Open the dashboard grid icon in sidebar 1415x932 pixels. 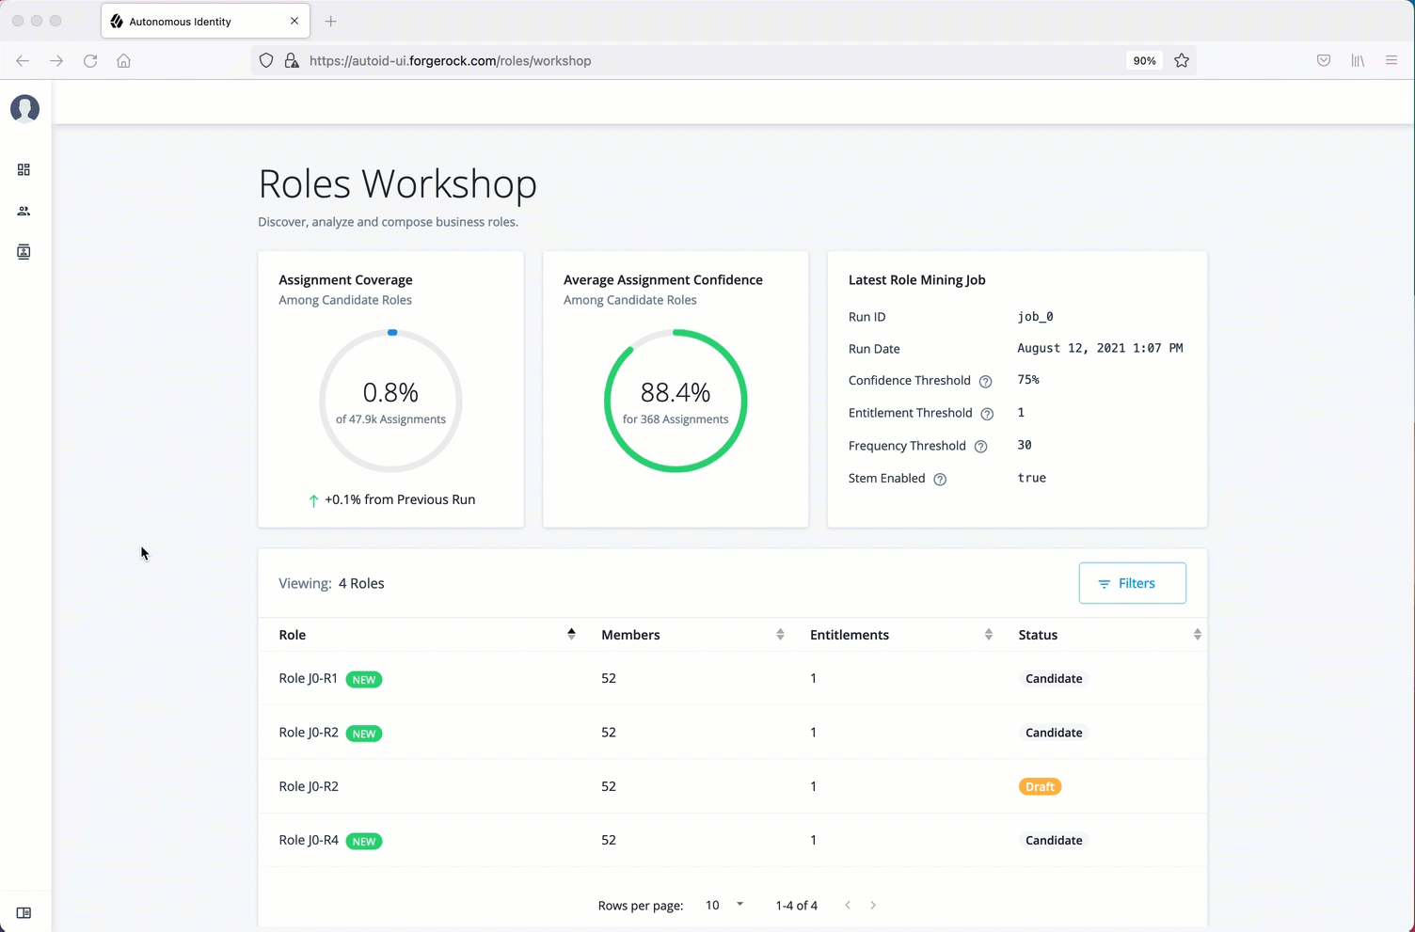click(24, 170)
